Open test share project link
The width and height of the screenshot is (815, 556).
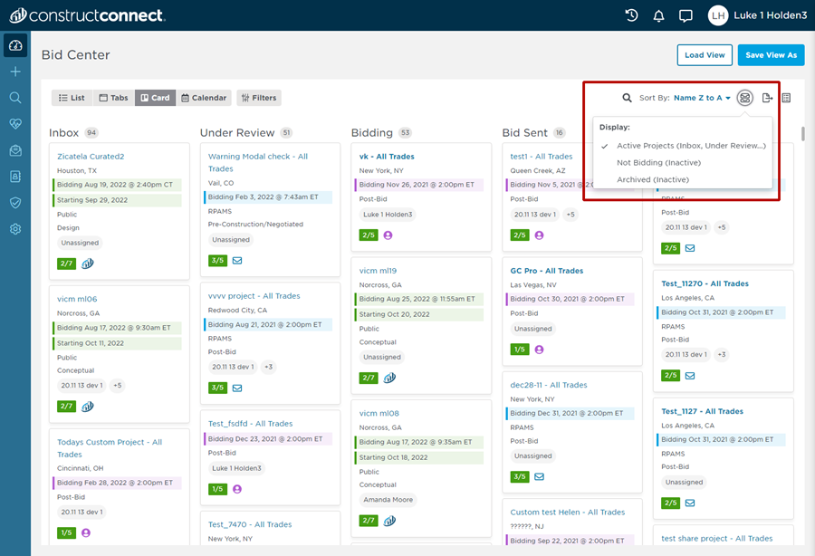[x=717, y=538]
